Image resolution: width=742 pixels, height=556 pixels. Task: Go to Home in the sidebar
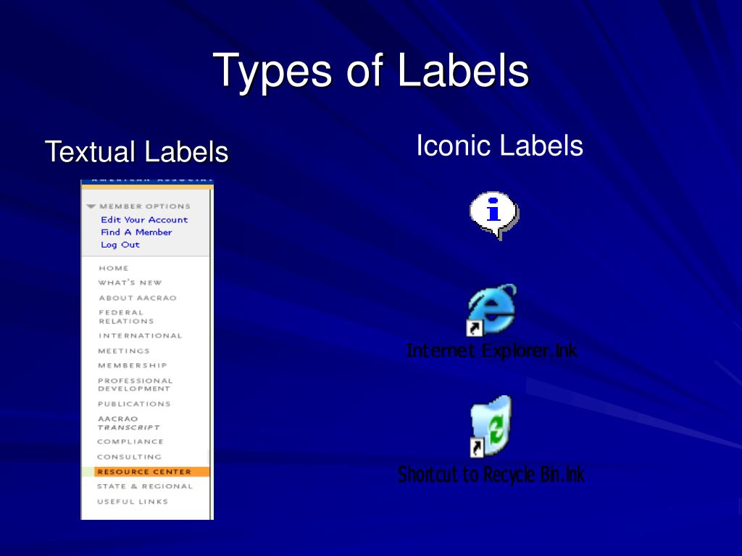[x=114, y=268]
